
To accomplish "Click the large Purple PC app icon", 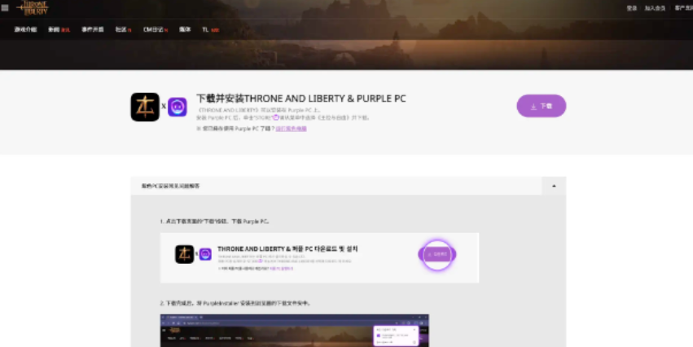I will pos(178,107).
